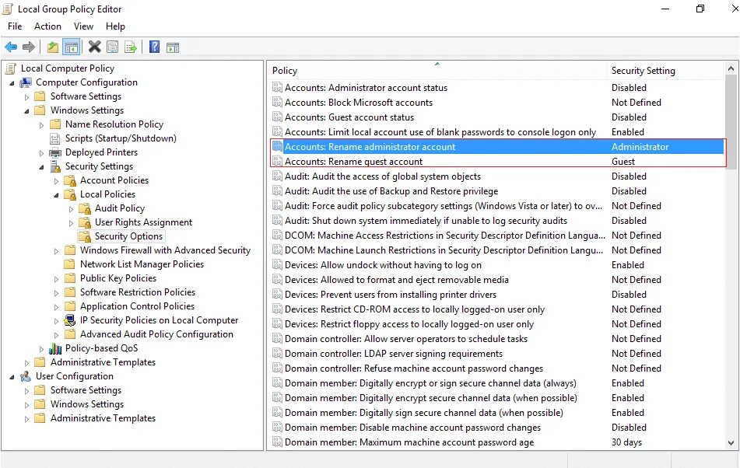Click the Local Computer Policy root icon

(x=10, y=69)
